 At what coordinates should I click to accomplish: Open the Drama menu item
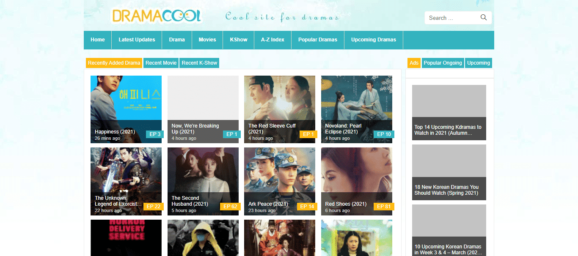pyautogui.click(x=177, y=40)
